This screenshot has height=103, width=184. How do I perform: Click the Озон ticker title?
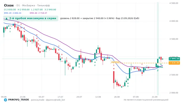(x=9, y=5)
